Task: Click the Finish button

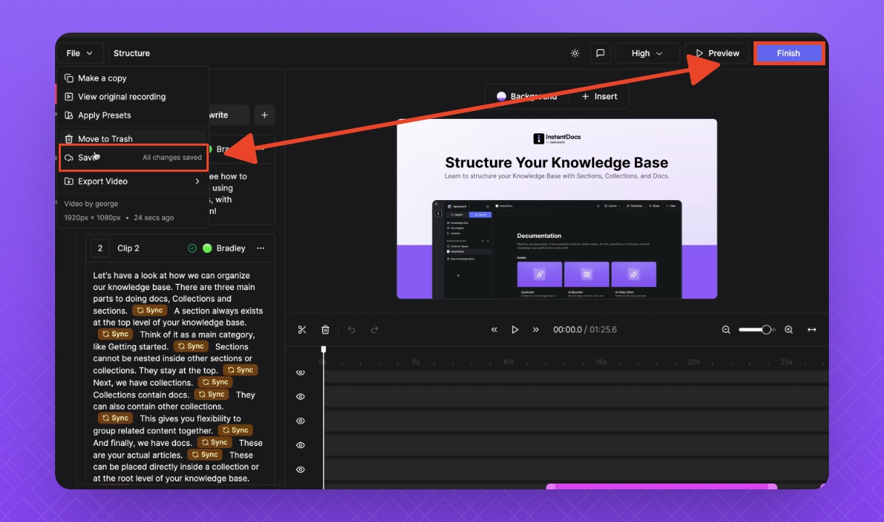Action: pos(788,53)
